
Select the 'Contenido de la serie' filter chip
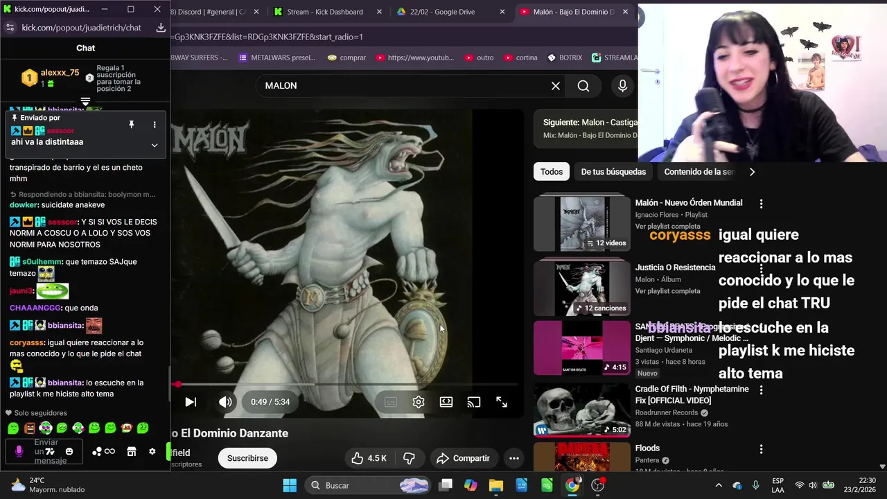coord(699,172)
